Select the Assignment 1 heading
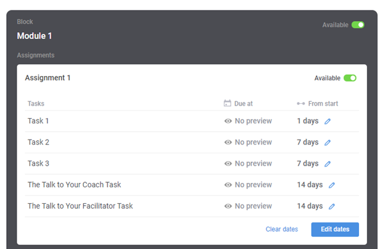385x249 pixels. (x=48, y=78)
